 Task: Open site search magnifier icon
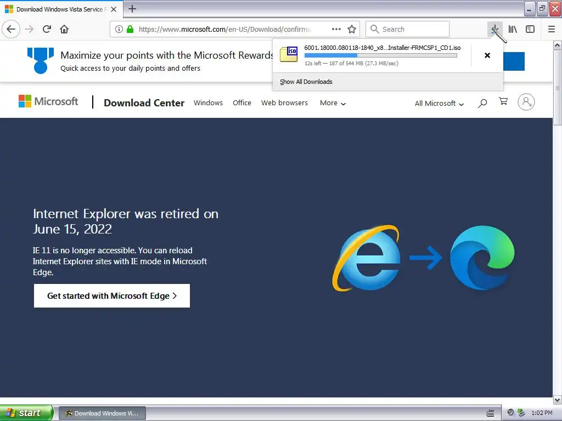482,103
